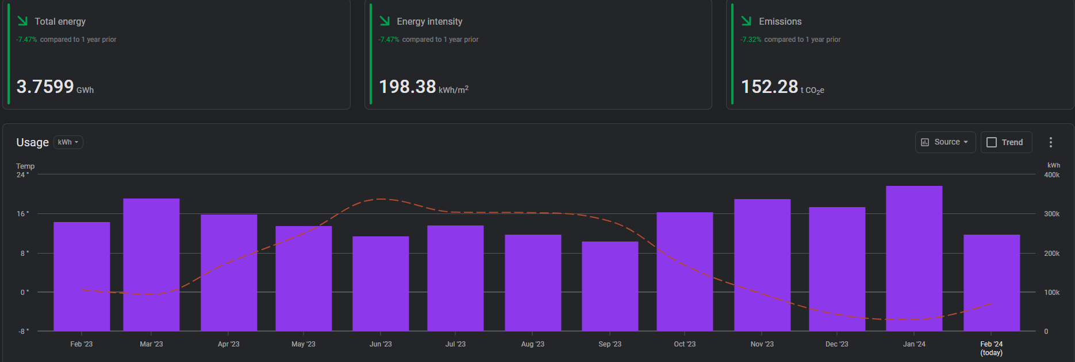Click the bar chart icon in Source button
Viewport: 1075px width, 362px height.
pyautogui.click(x=925, y=142)
